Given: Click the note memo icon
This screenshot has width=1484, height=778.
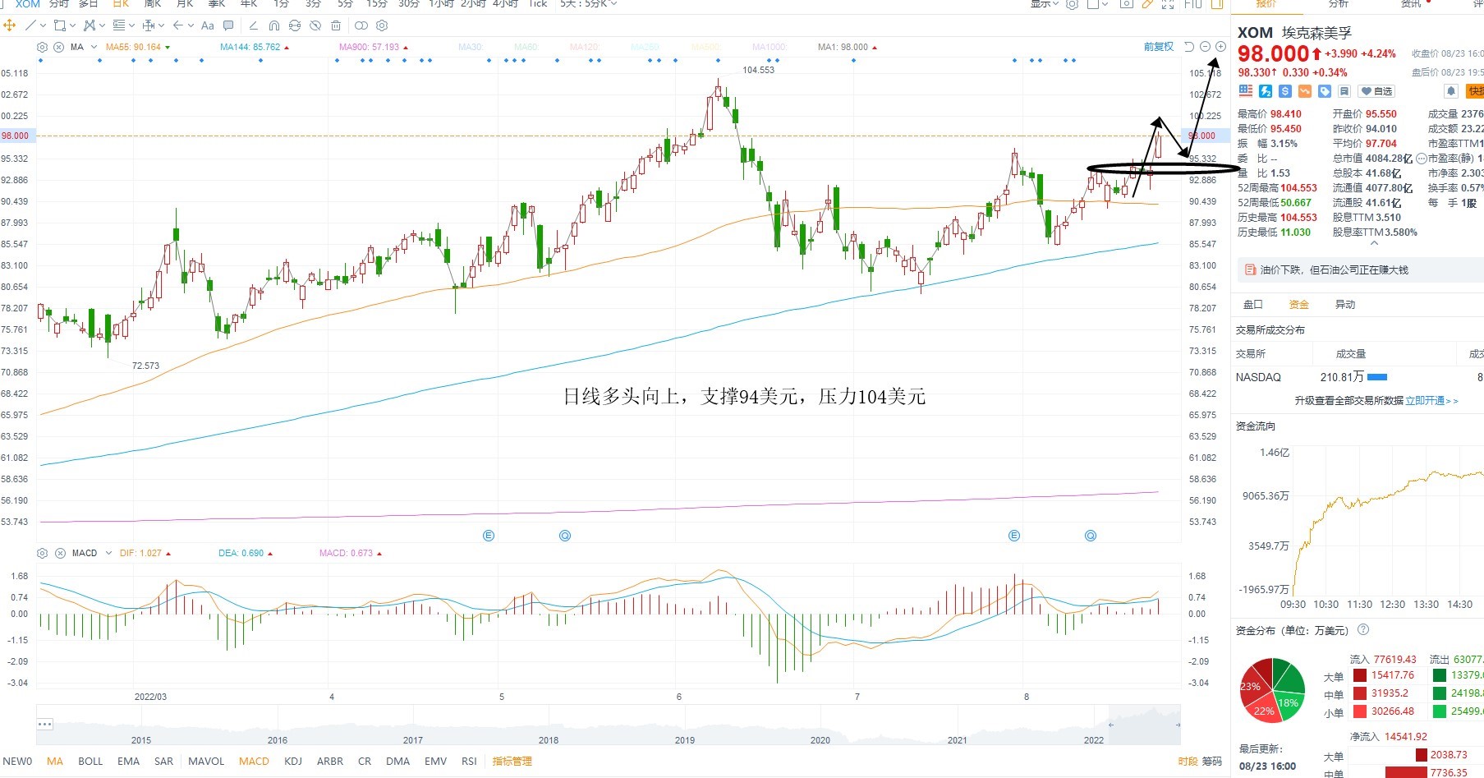Looking at the screenshot, I should tap(1344, 91).
